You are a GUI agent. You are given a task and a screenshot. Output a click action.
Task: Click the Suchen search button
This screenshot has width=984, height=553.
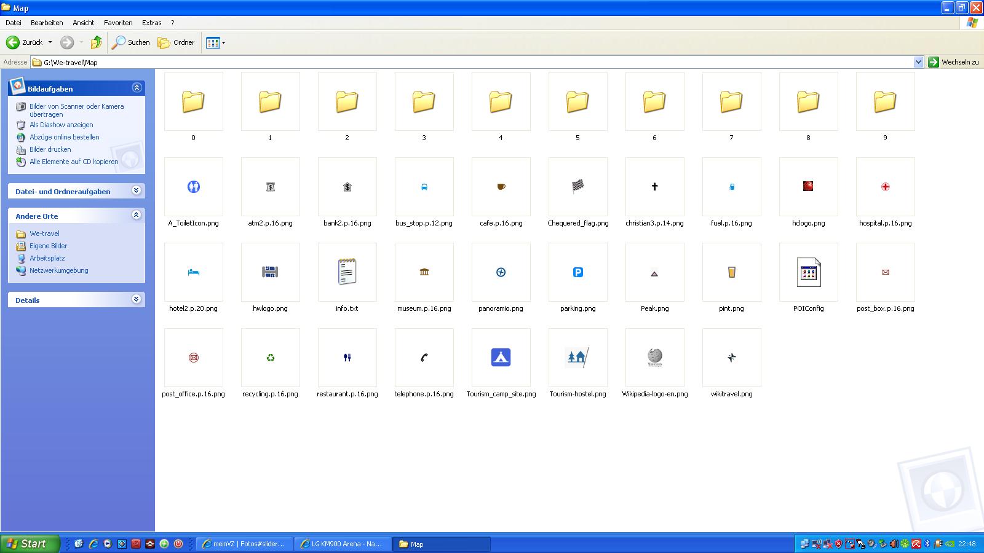point(131,42)
